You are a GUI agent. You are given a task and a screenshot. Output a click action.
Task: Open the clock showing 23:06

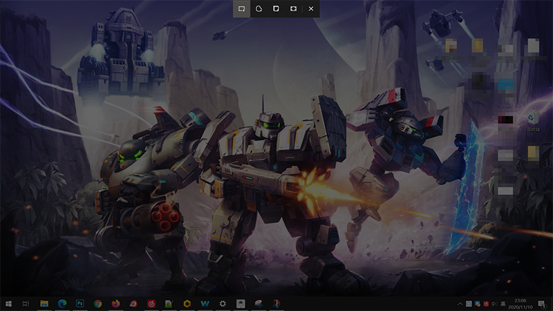tap(521, 303)
